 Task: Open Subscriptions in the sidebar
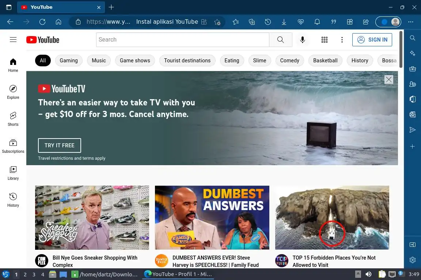[x=13, y=146]
